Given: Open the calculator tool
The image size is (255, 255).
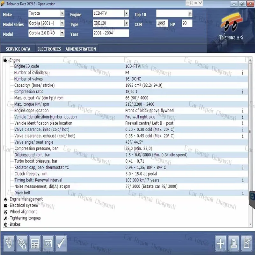Looking at the screenshot, I should [x=35, y=243].
